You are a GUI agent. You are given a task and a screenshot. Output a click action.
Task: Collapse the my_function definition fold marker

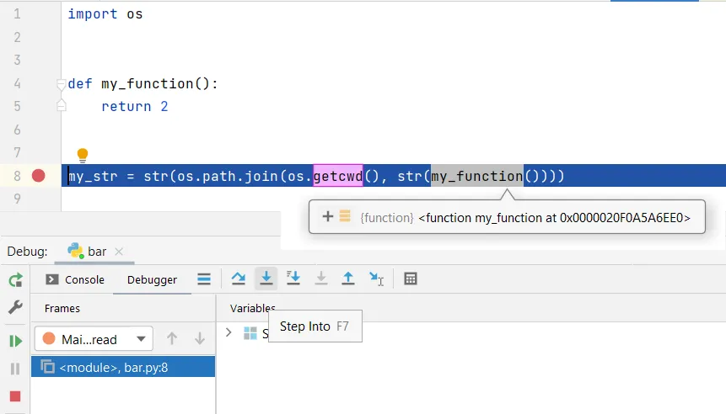coord(61,84)
